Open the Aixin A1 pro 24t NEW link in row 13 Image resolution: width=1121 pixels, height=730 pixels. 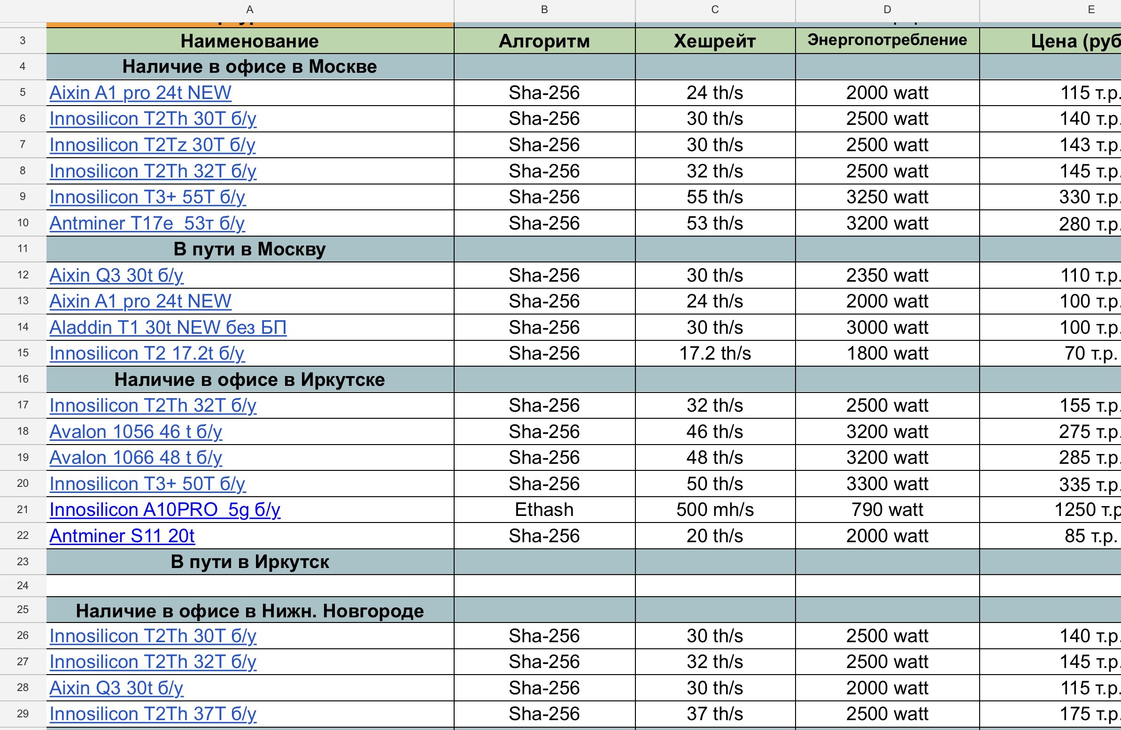[x=140, y=301]
